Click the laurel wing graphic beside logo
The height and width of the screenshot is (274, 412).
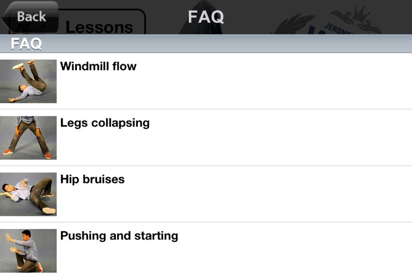293,24
